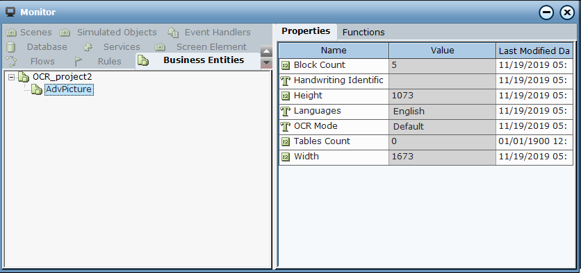Select the AdvPicture business entity

69,89
